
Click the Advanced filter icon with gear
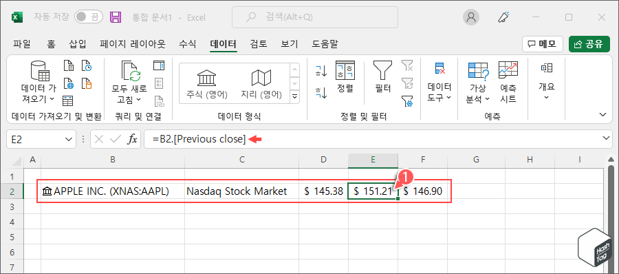coord(407,101)
